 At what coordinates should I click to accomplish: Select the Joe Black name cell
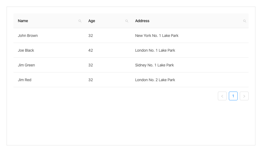point(26,50)
